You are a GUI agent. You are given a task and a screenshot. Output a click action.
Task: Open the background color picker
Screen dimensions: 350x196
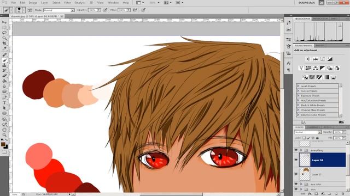point(6,146)
